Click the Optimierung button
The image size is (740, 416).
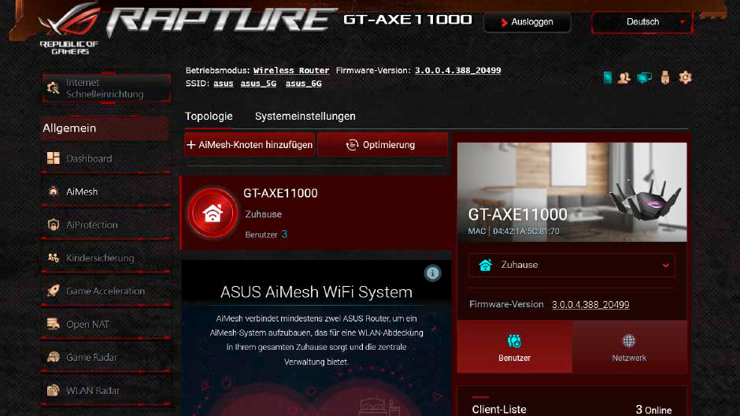pos(382,145)
